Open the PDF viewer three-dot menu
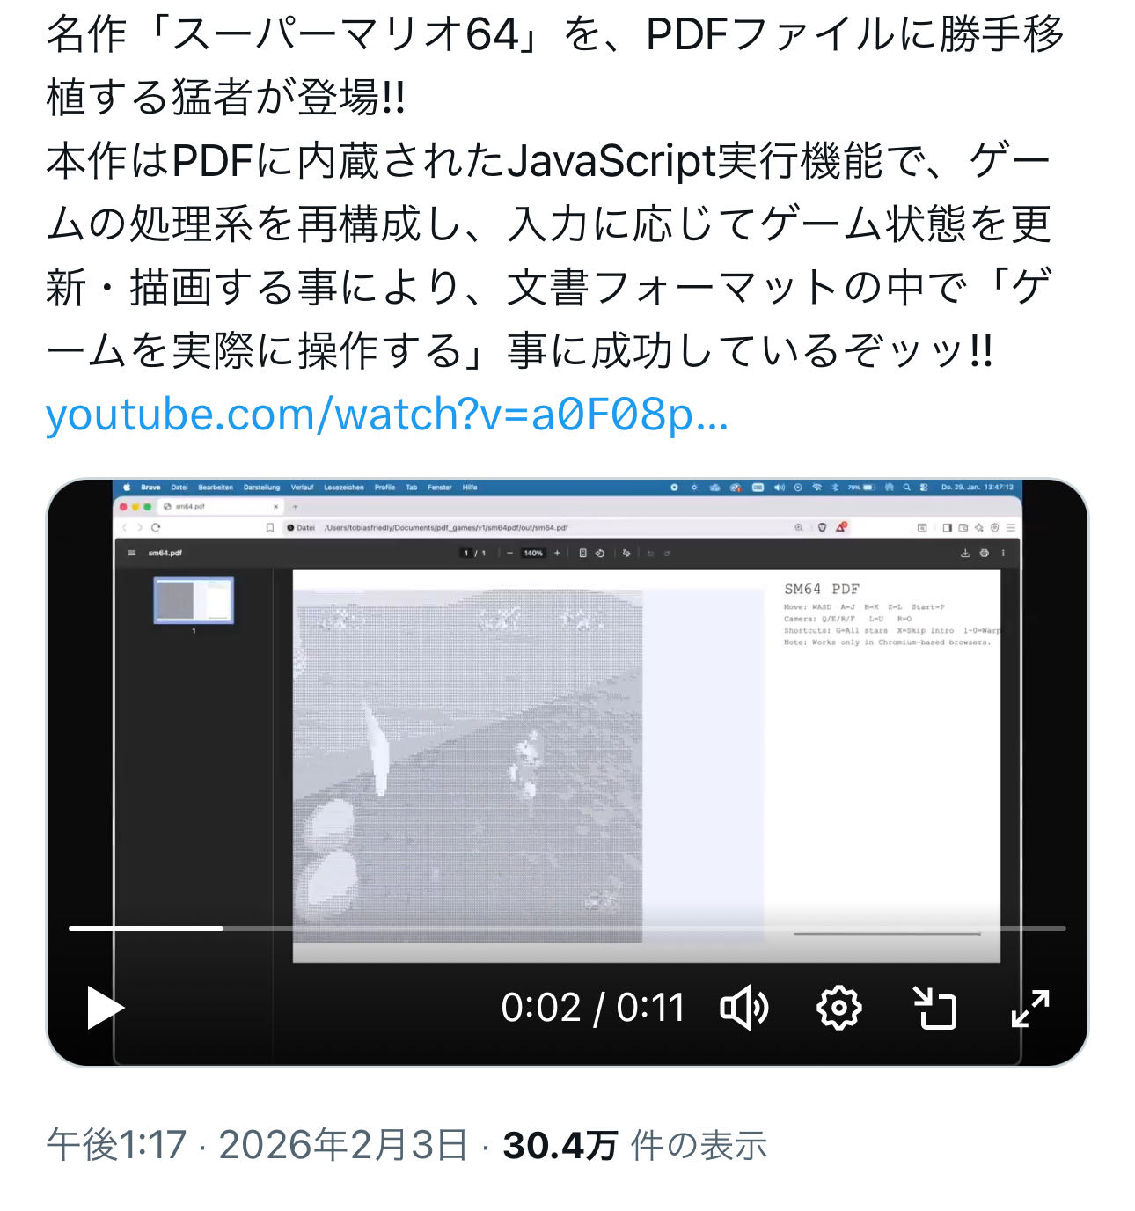The image size is (1135, 1211). [1003, 553]
